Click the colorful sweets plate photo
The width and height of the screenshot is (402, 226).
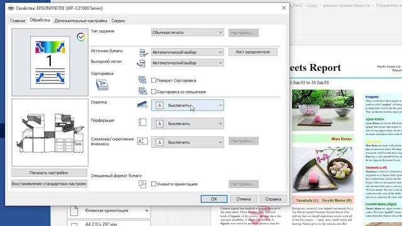[x=323, y=169]
